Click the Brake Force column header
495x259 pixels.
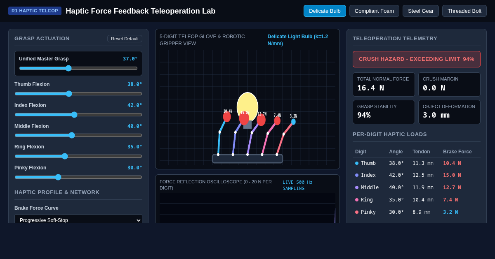point(457,152)
